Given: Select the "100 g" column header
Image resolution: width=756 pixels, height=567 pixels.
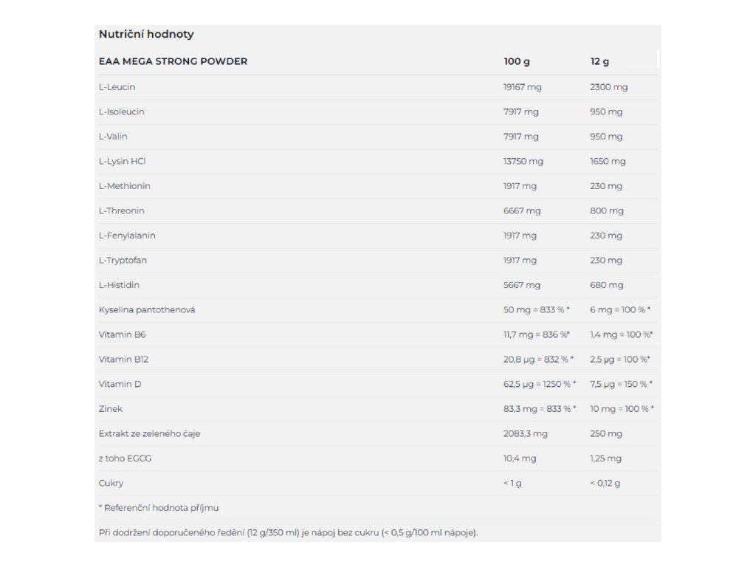Looking at the screenshot, I should coord(516,61).
